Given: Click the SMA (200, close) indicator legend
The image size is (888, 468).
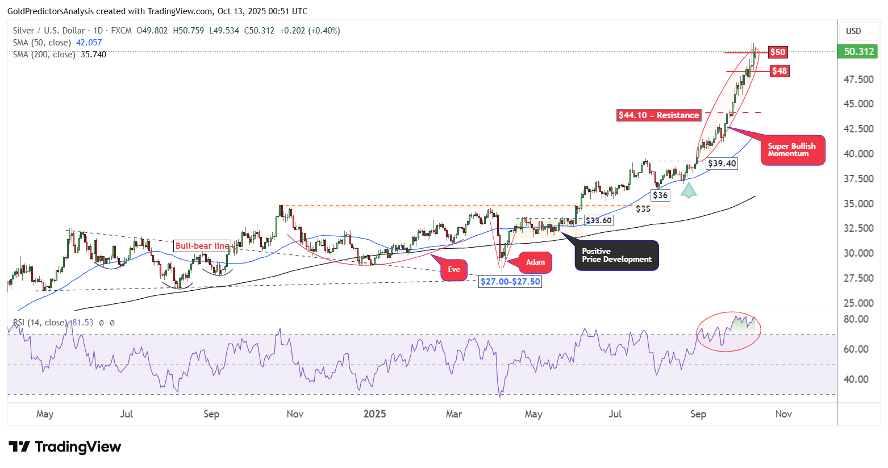Looking at the screenshot, I should (x=44, y=55).
